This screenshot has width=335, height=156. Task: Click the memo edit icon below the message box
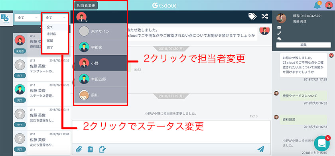click(x=102, y=149)
